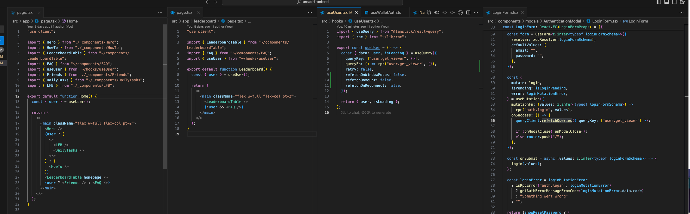Open more actions for the leaderboard page.tsx group
690x214 pixels.
pos(310,13)
